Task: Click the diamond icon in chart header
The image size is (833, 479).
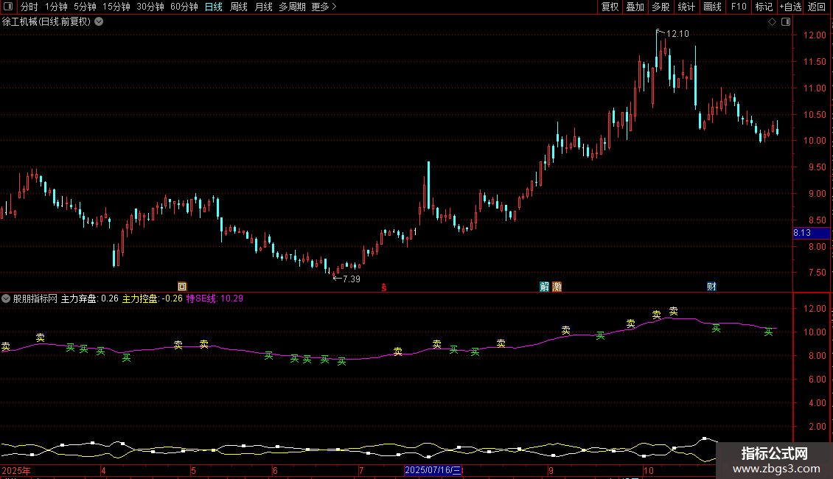Action: point(773,22)
